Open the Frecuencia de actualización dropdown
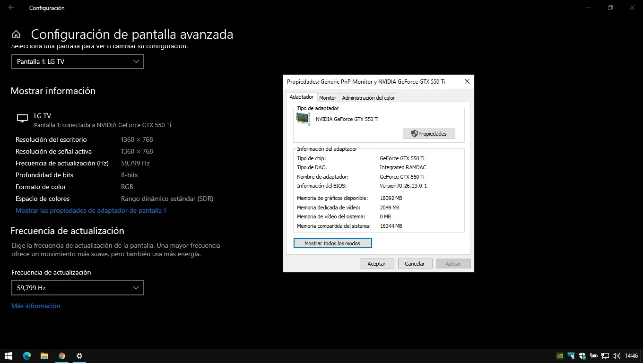This screenshot has width=643, height=363. [x=78, y=288]
